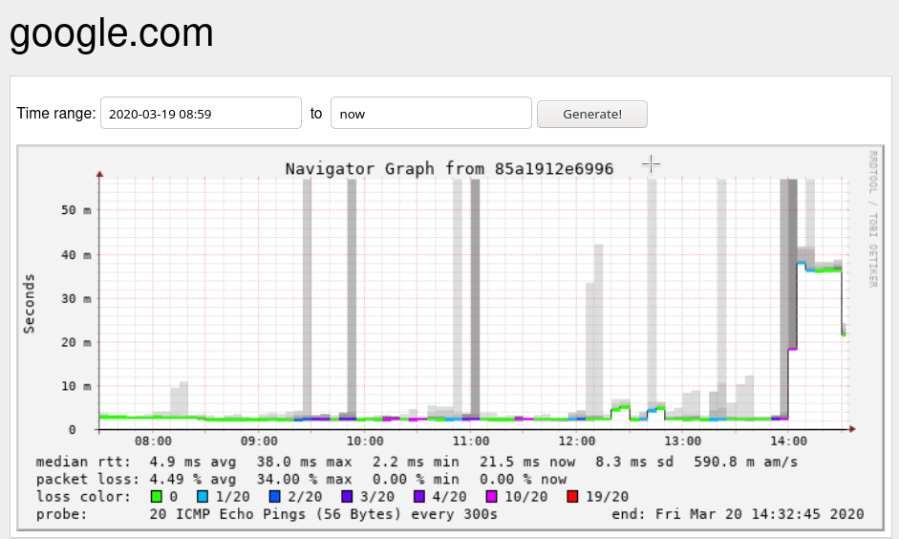This screenshot has width=899, height=539.
Task: Click the '0.00 % now' packet loss value
Action: point(523,480)
